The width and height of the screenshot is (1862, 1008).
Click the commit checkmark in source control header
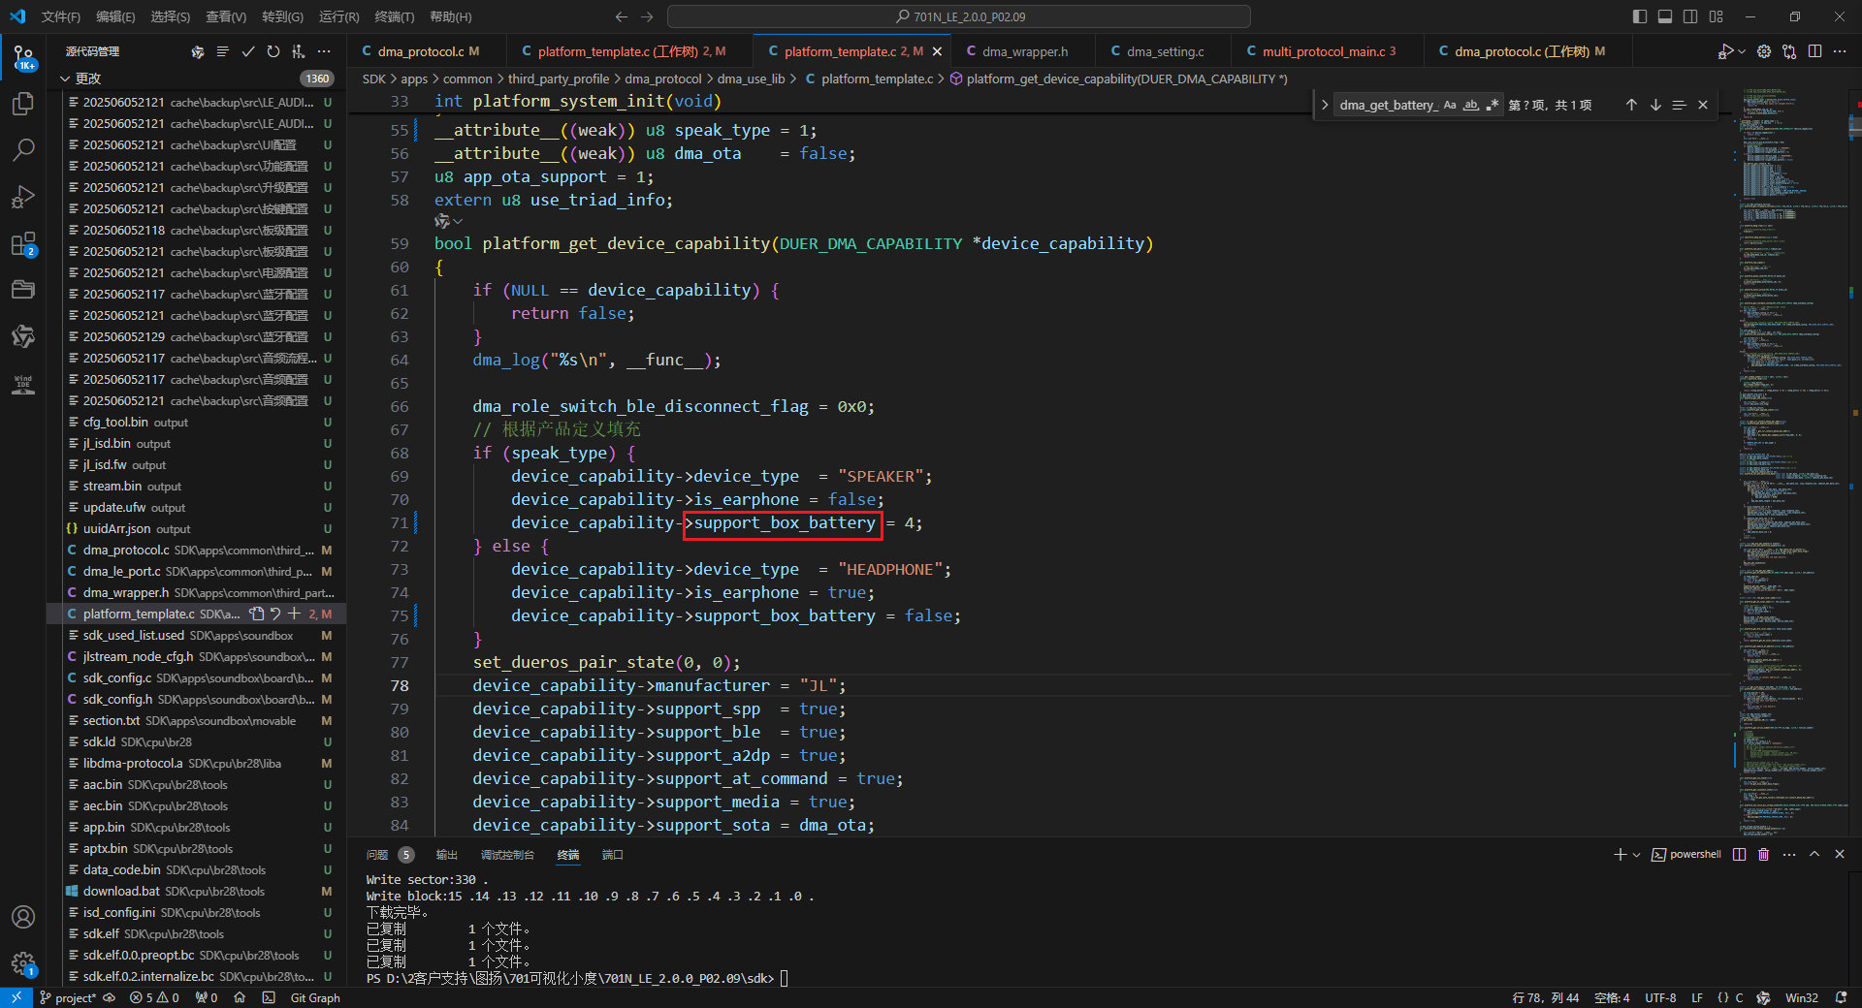pos(248,51)
